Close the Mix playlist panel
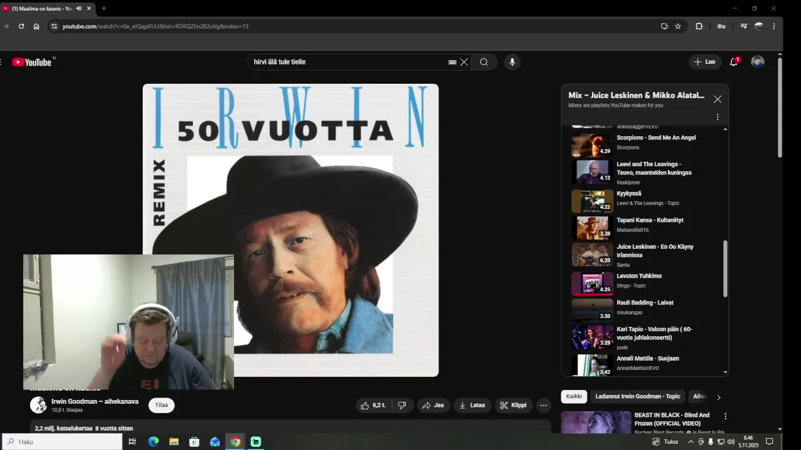The width and height of the screenshot is (801, 450). (x=717, y=99)
